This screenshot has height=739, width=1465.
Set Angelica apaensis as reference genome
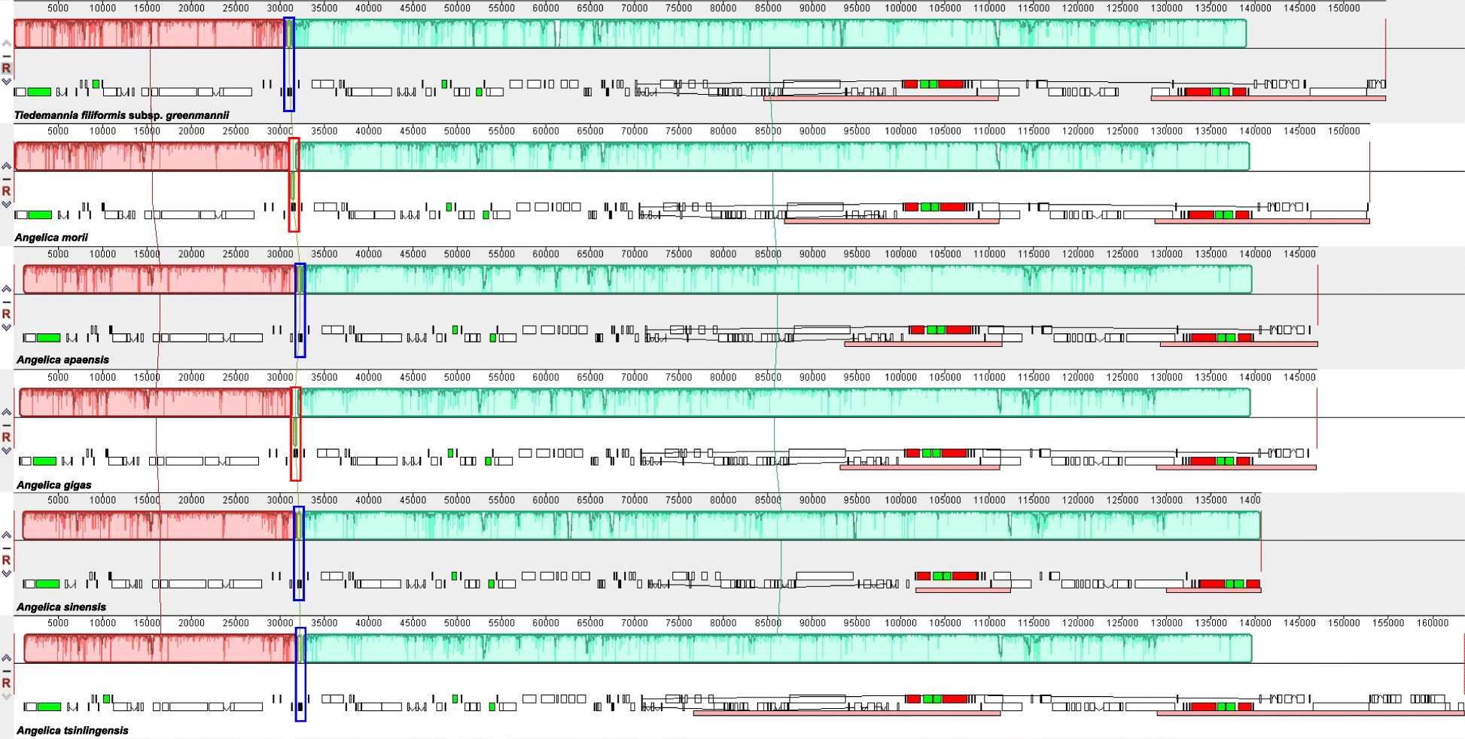click(x=6, y=314)
